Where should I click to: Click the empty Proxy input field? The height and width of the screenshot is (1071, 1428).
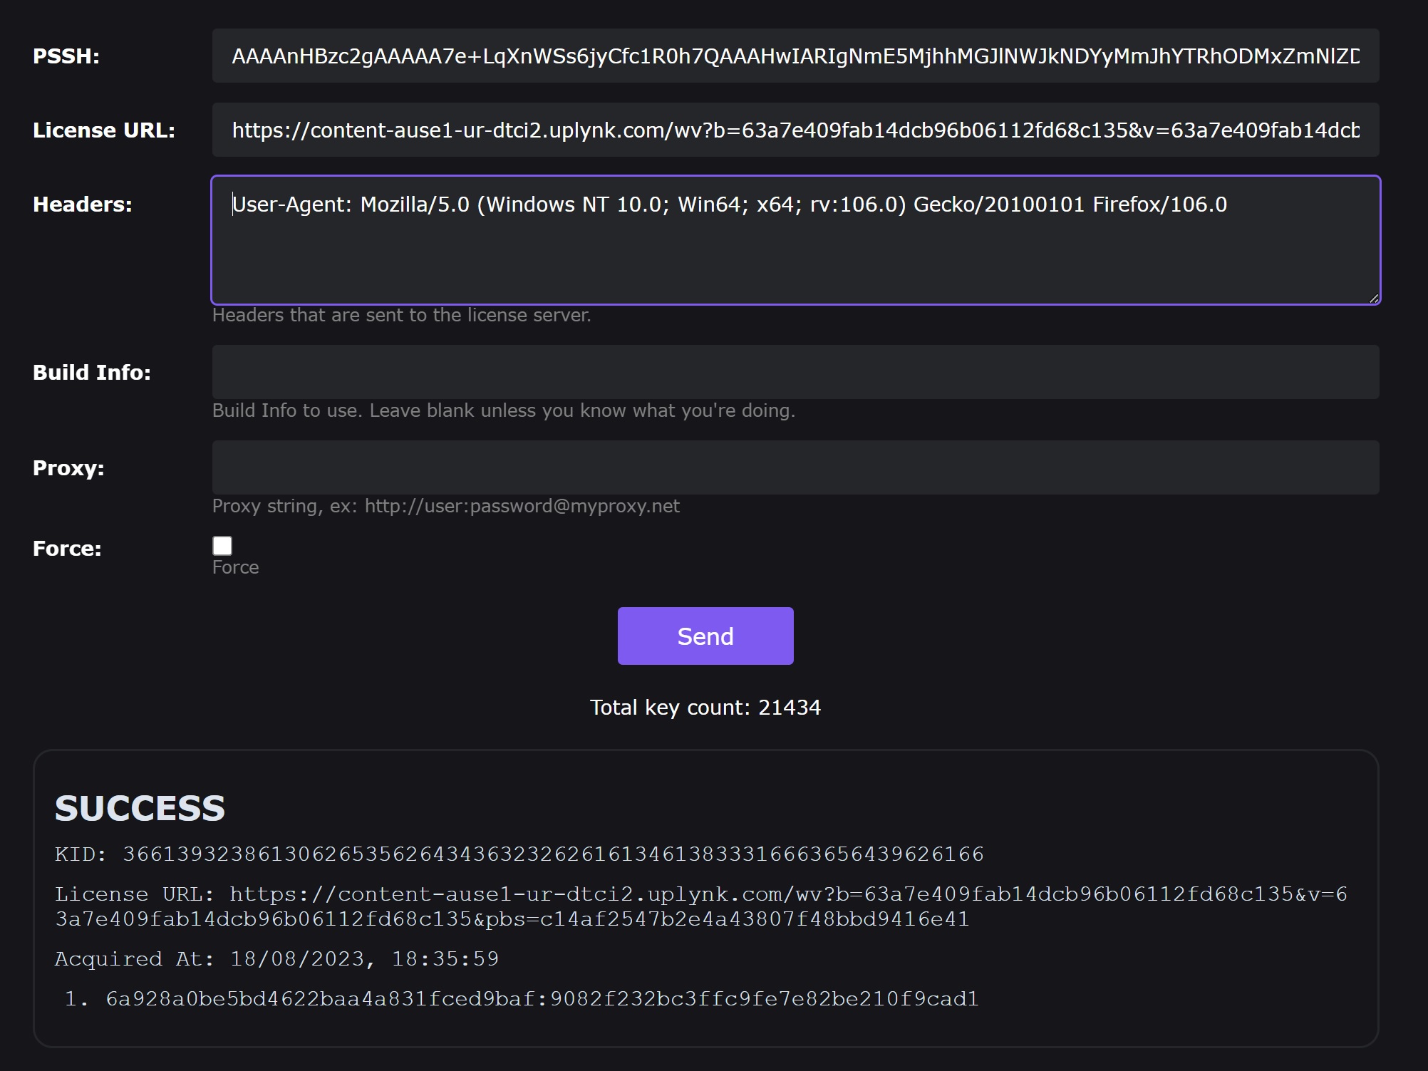(795, 467)
